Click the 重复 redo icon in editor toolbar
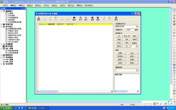Viewport: 176px width, 110px height. pyautogui.click(x=68, y=19)
